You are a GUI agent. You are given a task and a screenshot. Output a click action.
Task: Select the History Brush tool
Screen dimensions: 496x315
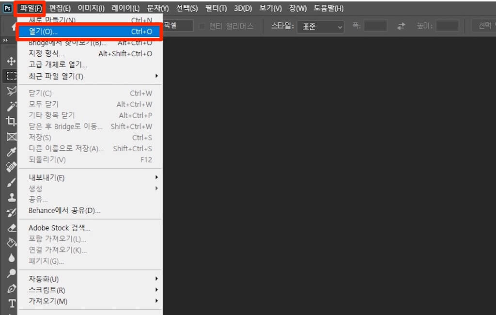[x=12, y=212]
